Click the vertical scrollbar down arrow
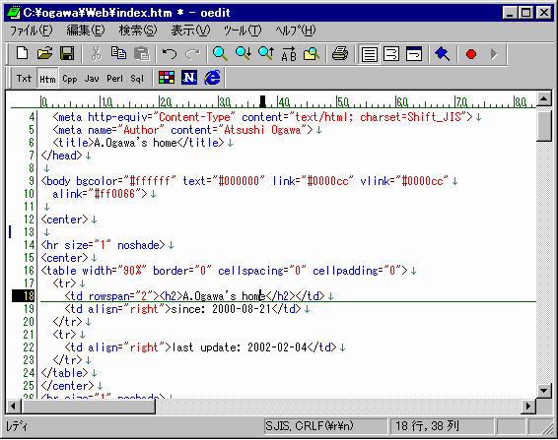Screen dimensions: 558x440 pos(544,391)
